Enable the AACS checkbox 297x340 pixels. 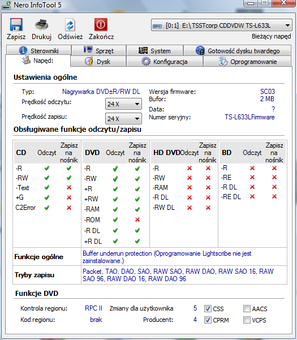[x=247, y=308]
